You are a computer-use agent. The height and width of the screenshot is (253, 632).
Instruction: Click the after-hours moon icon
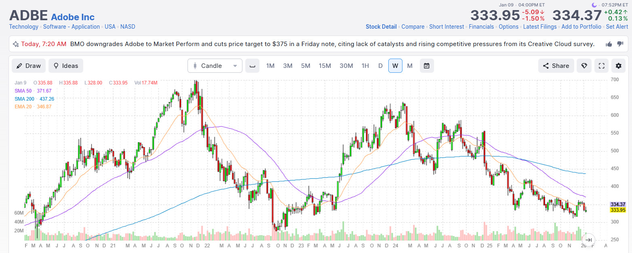click(594, 5)
